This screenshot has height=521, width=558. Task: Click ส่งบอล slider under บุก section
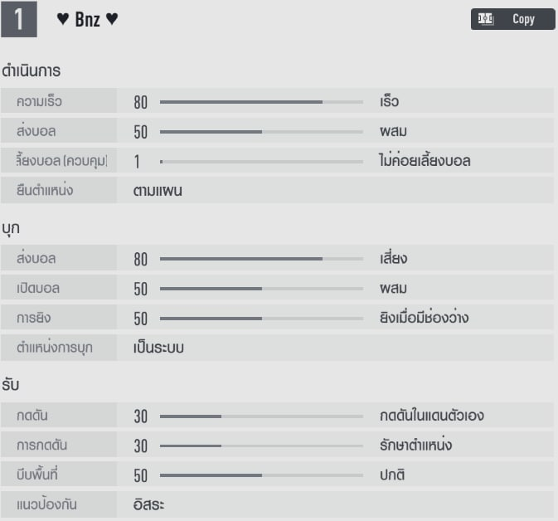click(261, 259)
